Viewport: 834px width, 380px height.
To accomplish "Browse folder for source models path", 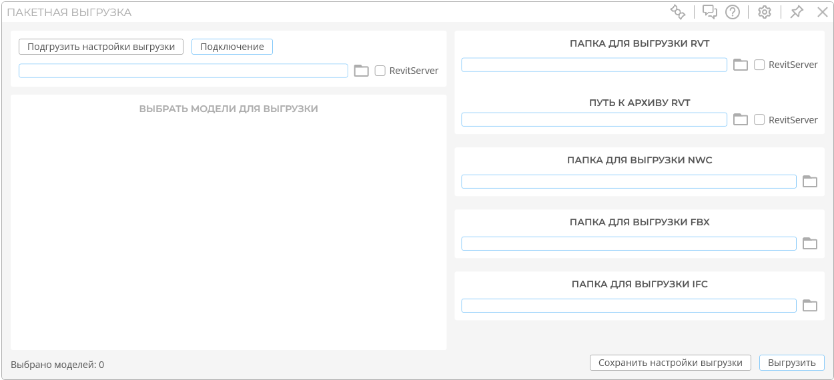I will [x=362, y=71].
